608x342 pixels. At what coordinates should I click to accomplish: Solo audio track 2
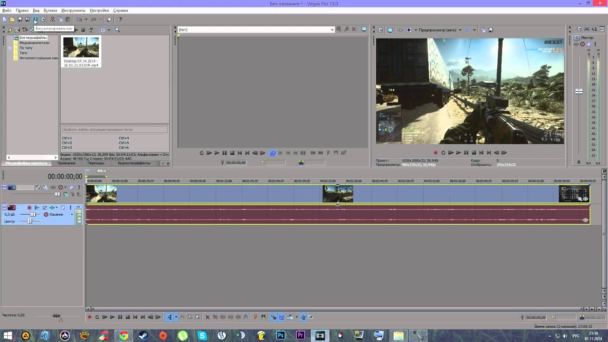point(70,208)
